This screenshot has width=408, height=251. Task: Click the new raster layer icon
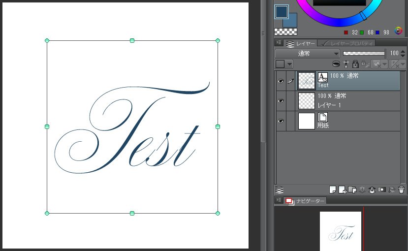(333, 189)
